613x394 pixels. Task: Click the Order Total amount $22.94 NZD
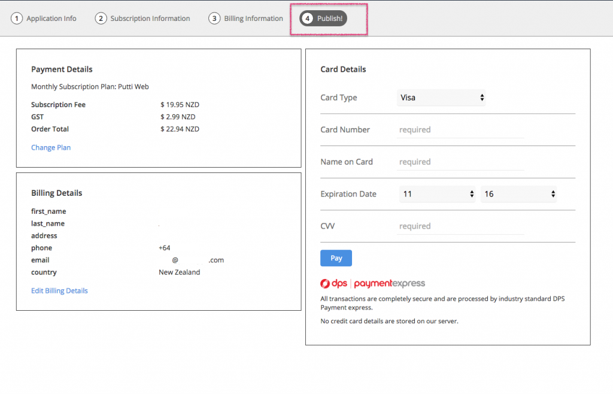[x=180, y=129]
